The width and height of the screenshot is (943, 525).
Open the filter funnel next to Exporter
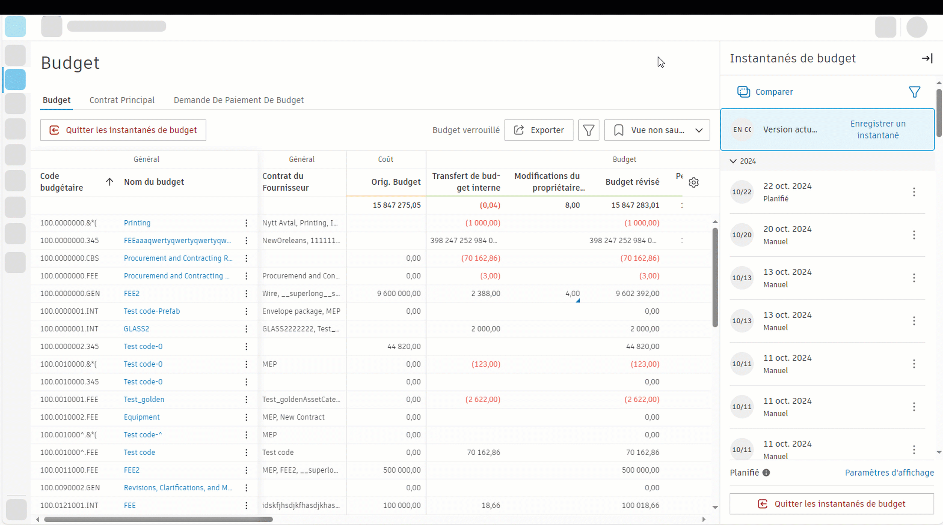pyautogui.click(x=589, y=130)
